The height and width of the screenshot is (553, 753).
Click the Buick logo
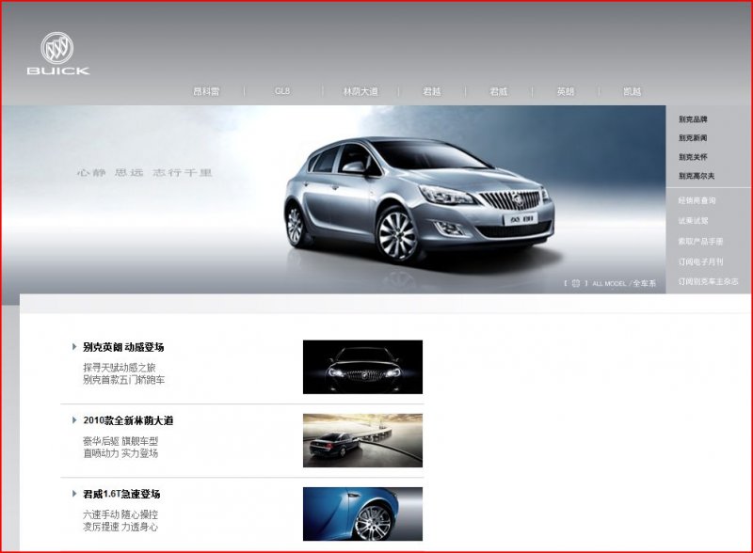point(57,54)
